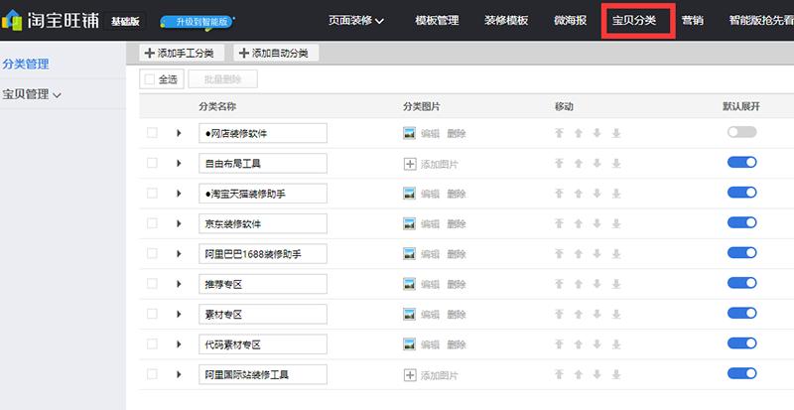This screenshot has height=410, width=794.
Task: Click the plus icon to add image for 自由布局工具
Action: pos(409,163)
